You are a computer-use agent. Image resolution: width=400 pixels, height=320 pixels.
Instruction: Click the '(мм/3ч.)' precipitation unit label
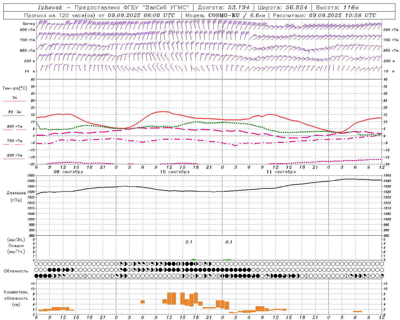coord(16,240)
